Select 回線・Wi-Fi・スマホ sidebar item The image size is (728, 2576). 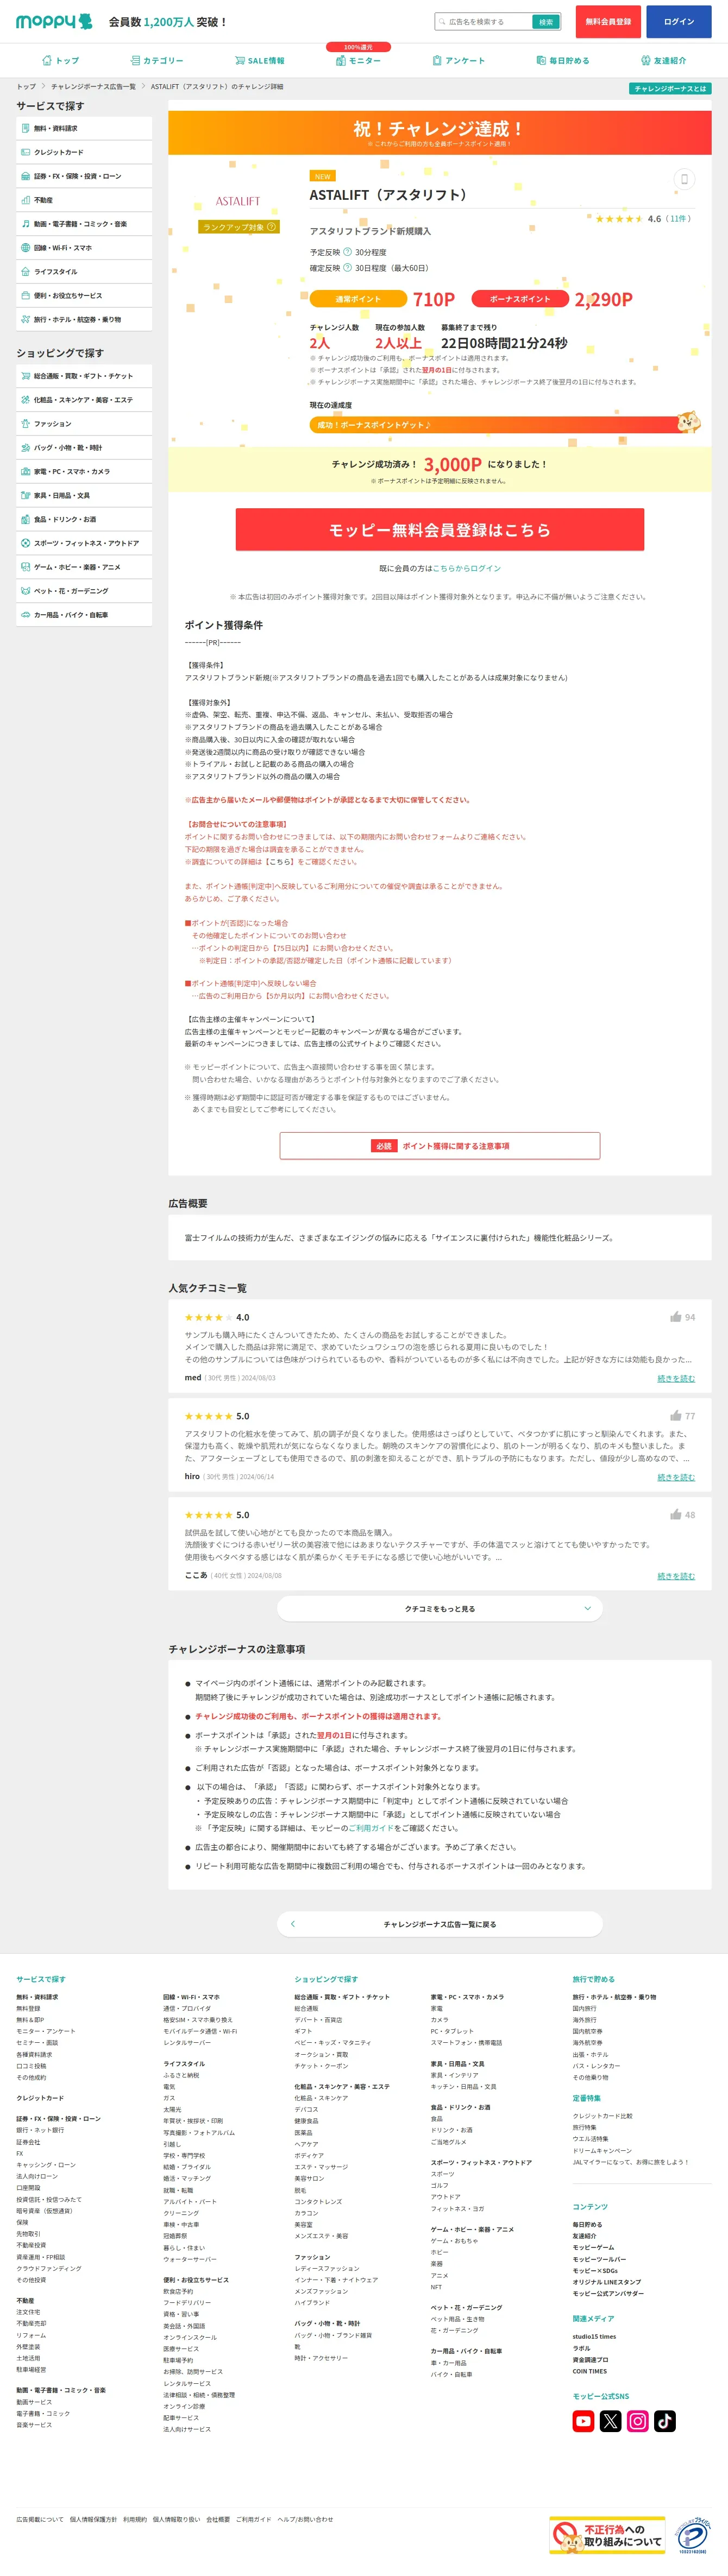pyautogui.click(x=84, y=248)
